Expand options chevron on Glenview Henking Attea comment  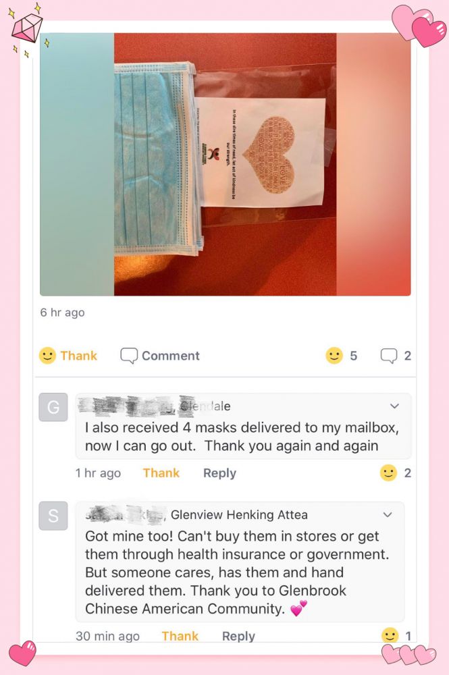(x=388, y=514)
